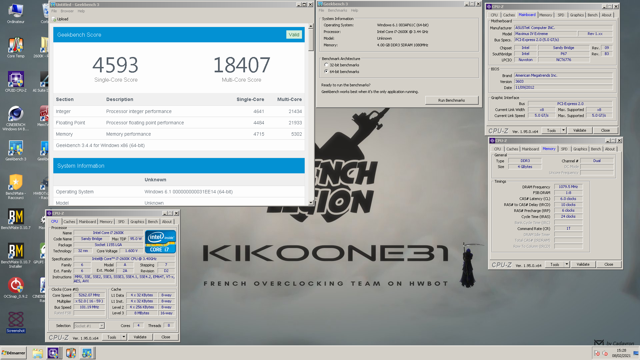Open file explorer from the taskbar
The width and height of the screenshot is (640, 360).
click(x=37, y=353)
